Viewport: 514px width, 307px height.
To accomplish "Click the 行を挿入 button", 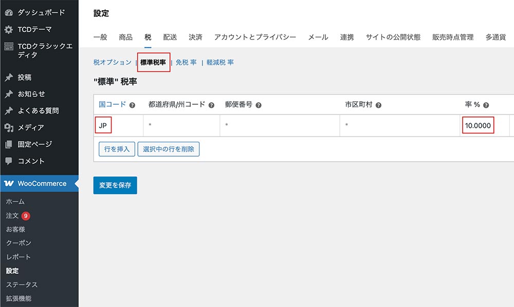I will tap(117, 149).
